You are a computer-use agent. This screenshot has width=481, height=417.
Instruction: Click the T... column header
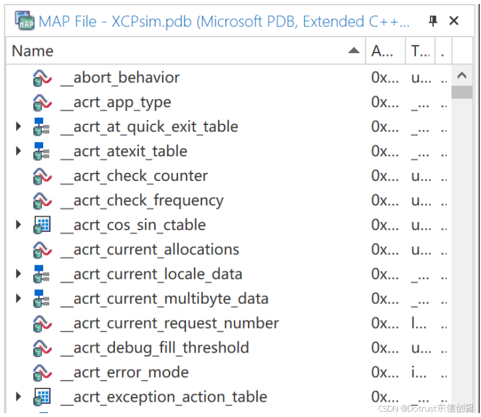[420, 51]
